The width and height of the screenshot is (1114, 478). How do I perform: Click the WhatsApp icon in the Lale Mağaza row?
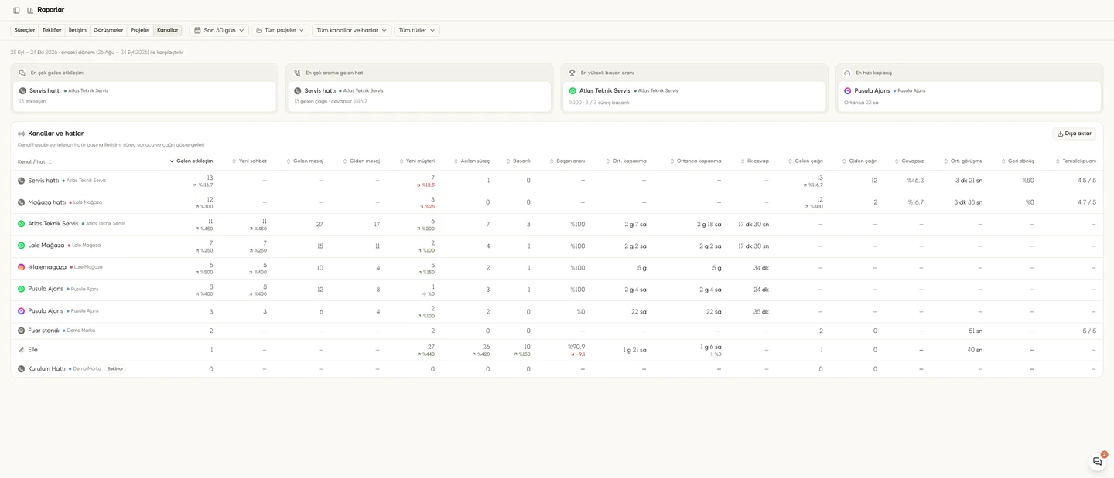(x=22, y=246)
